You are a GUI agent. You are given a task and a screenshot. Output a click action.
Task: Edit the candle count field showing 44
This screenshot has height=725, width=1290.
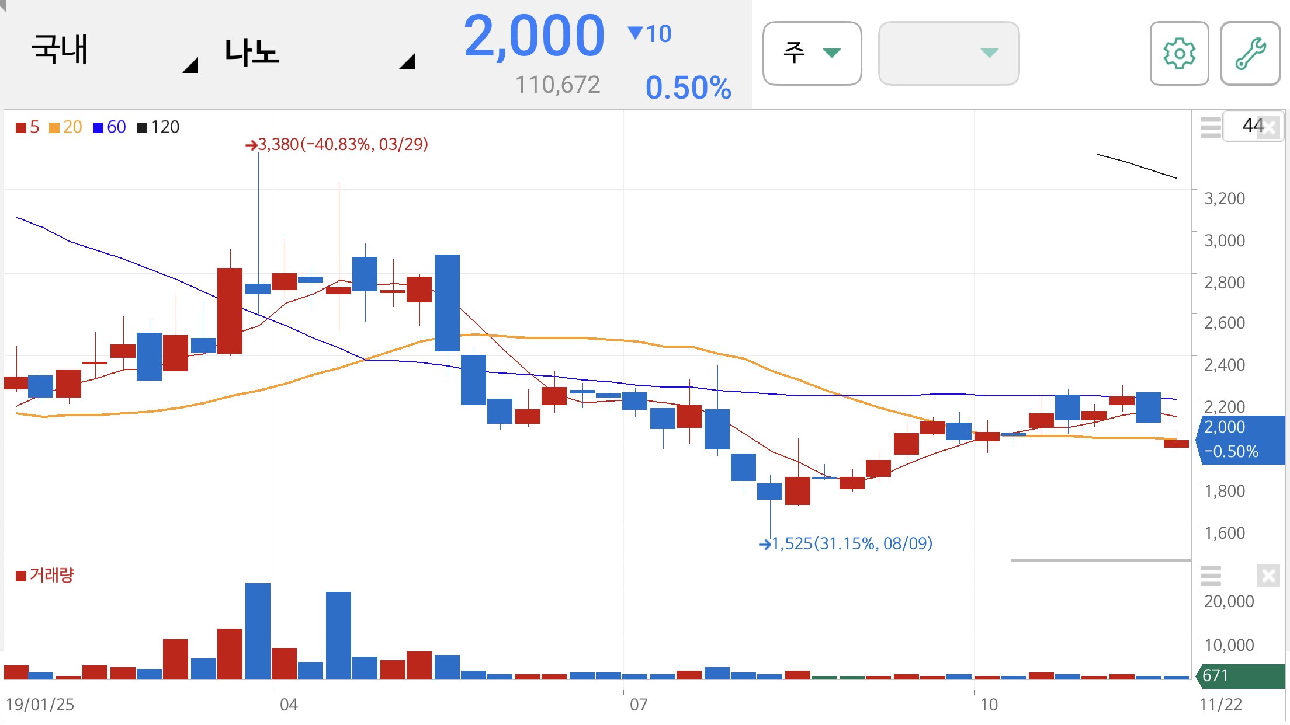(1253, 126)
